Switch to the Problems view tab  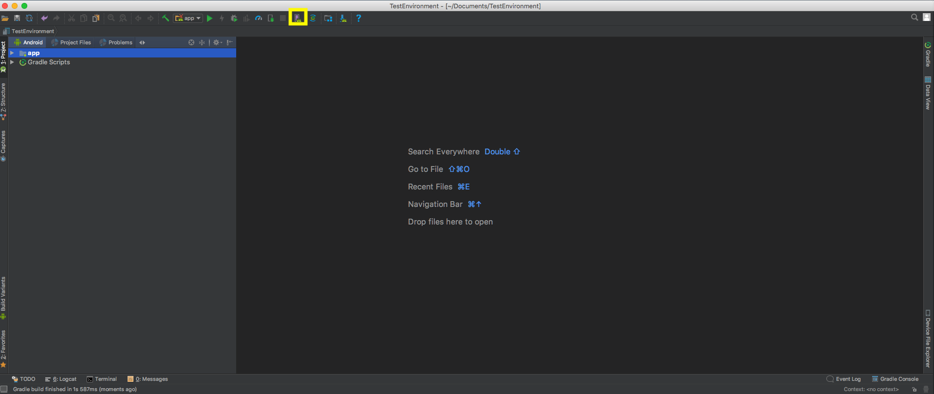(x=116, y=42)
